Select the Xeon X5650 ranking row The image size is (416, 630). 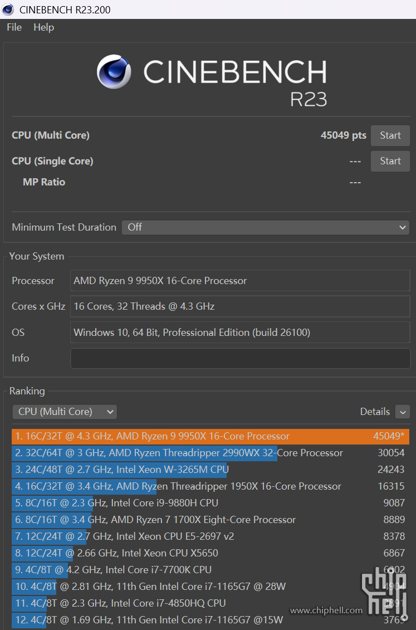pos(211,553)
